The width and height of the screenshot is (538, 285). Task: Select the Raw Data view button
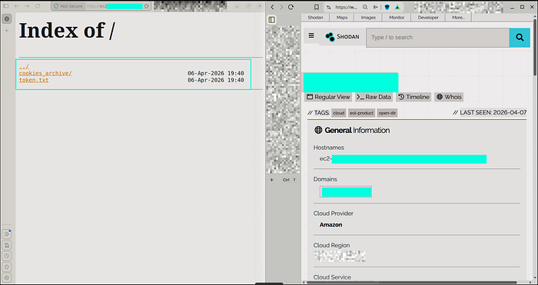[374, 97]
